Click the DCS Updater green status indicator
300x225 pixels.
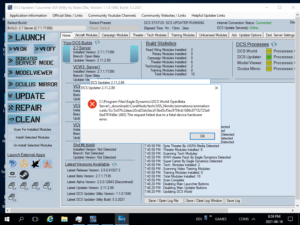(269, 57)
